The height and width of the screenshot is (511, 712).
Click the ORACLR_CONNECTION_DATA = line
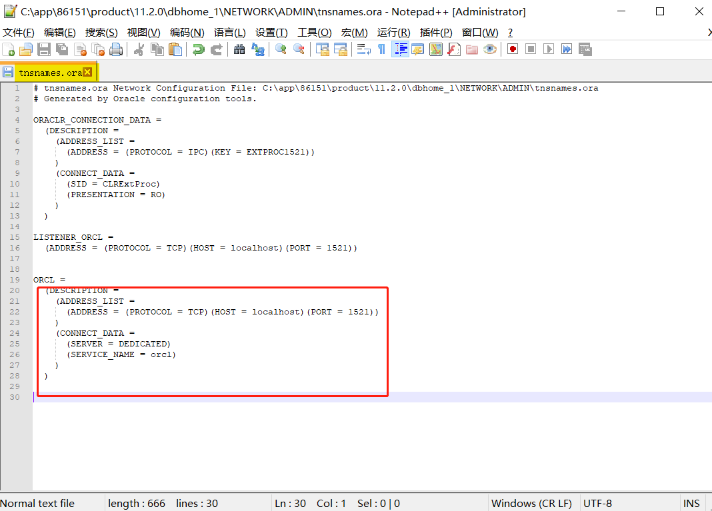97,121
